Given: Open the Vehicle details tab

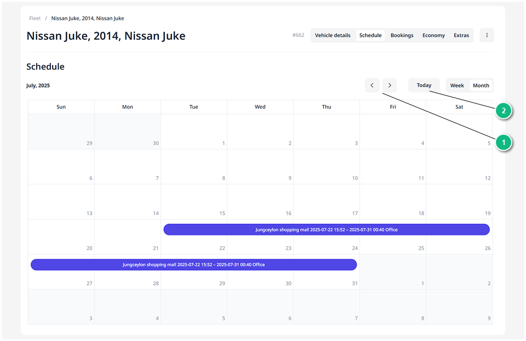Looking at the screenshot, I should coord(333,36).
